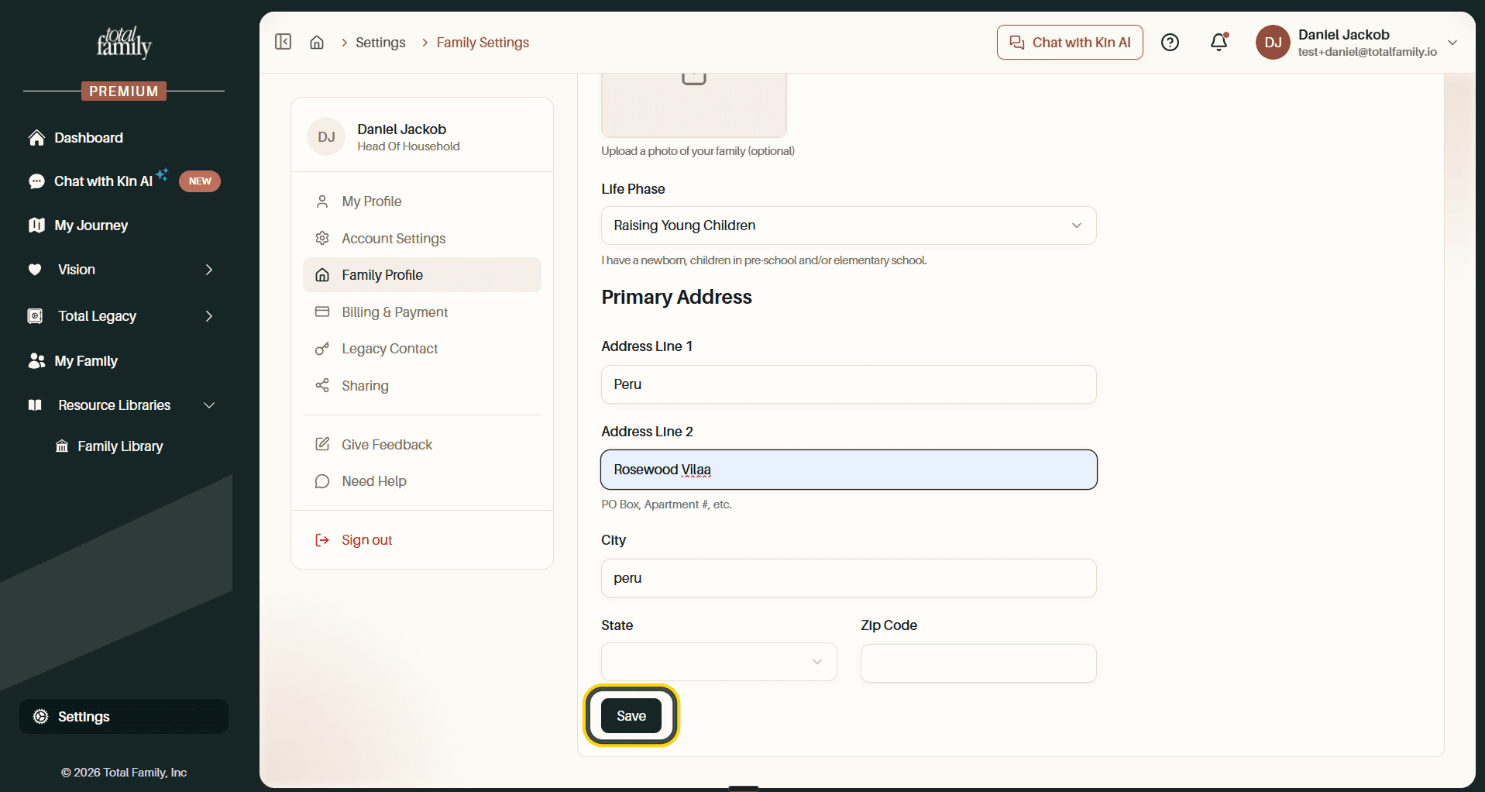Open Legacy Contact text label

click(390, 349)
